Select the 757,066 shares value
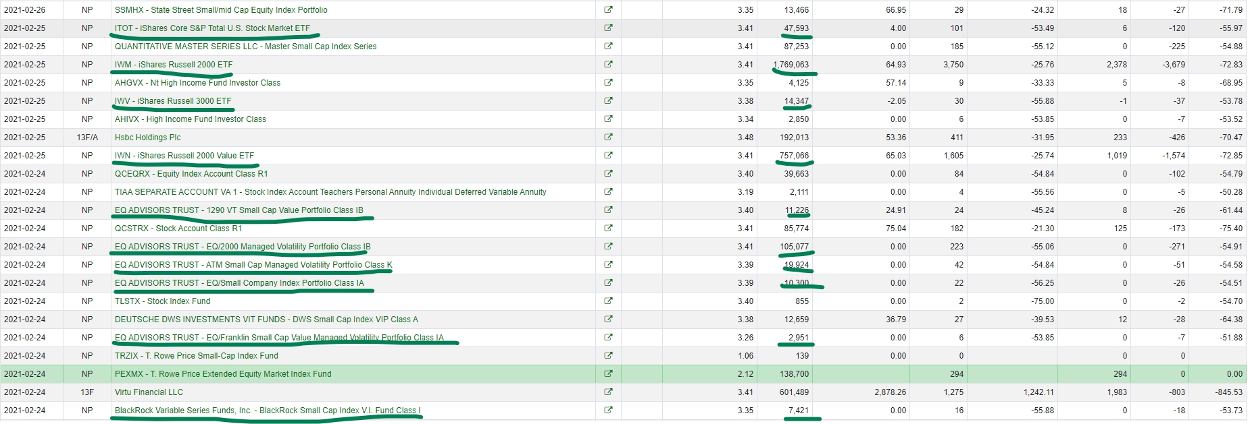This screenshot has width=1252, height=424. pos(794,156)
